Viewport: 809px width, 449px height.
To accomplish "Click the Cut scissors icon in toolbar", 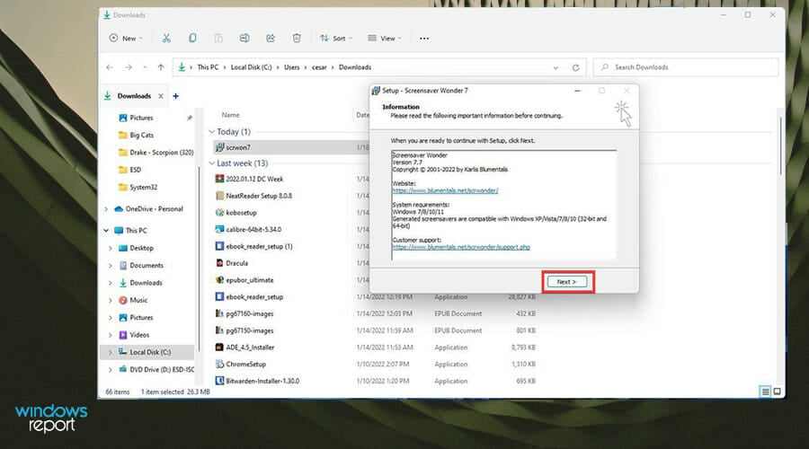I will tap(166, 39).
